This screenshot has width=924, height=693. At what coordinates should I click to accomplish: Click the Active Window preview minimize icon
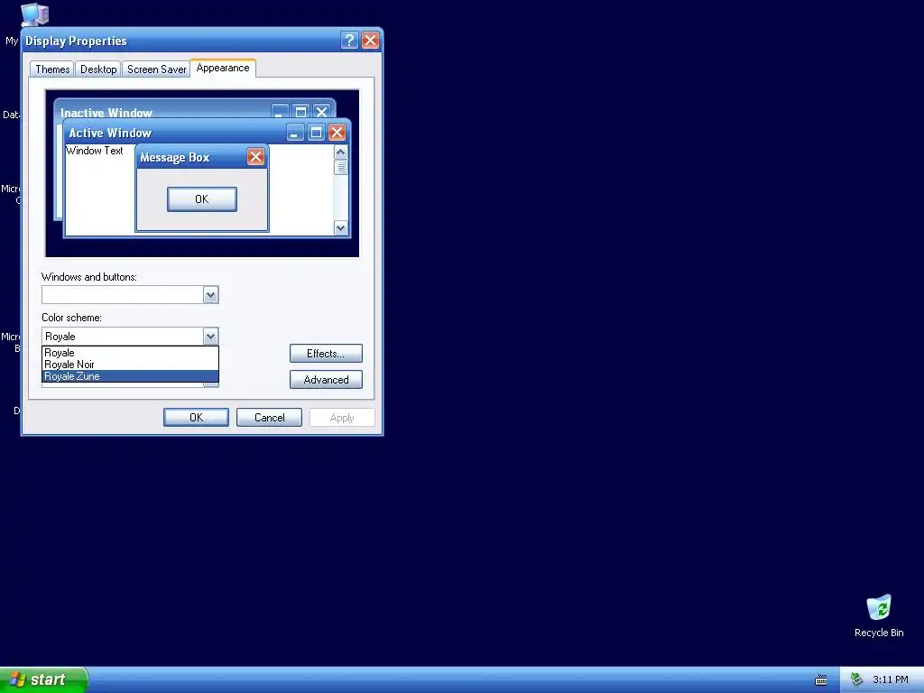pyautogui.click(x=295, y=132)
